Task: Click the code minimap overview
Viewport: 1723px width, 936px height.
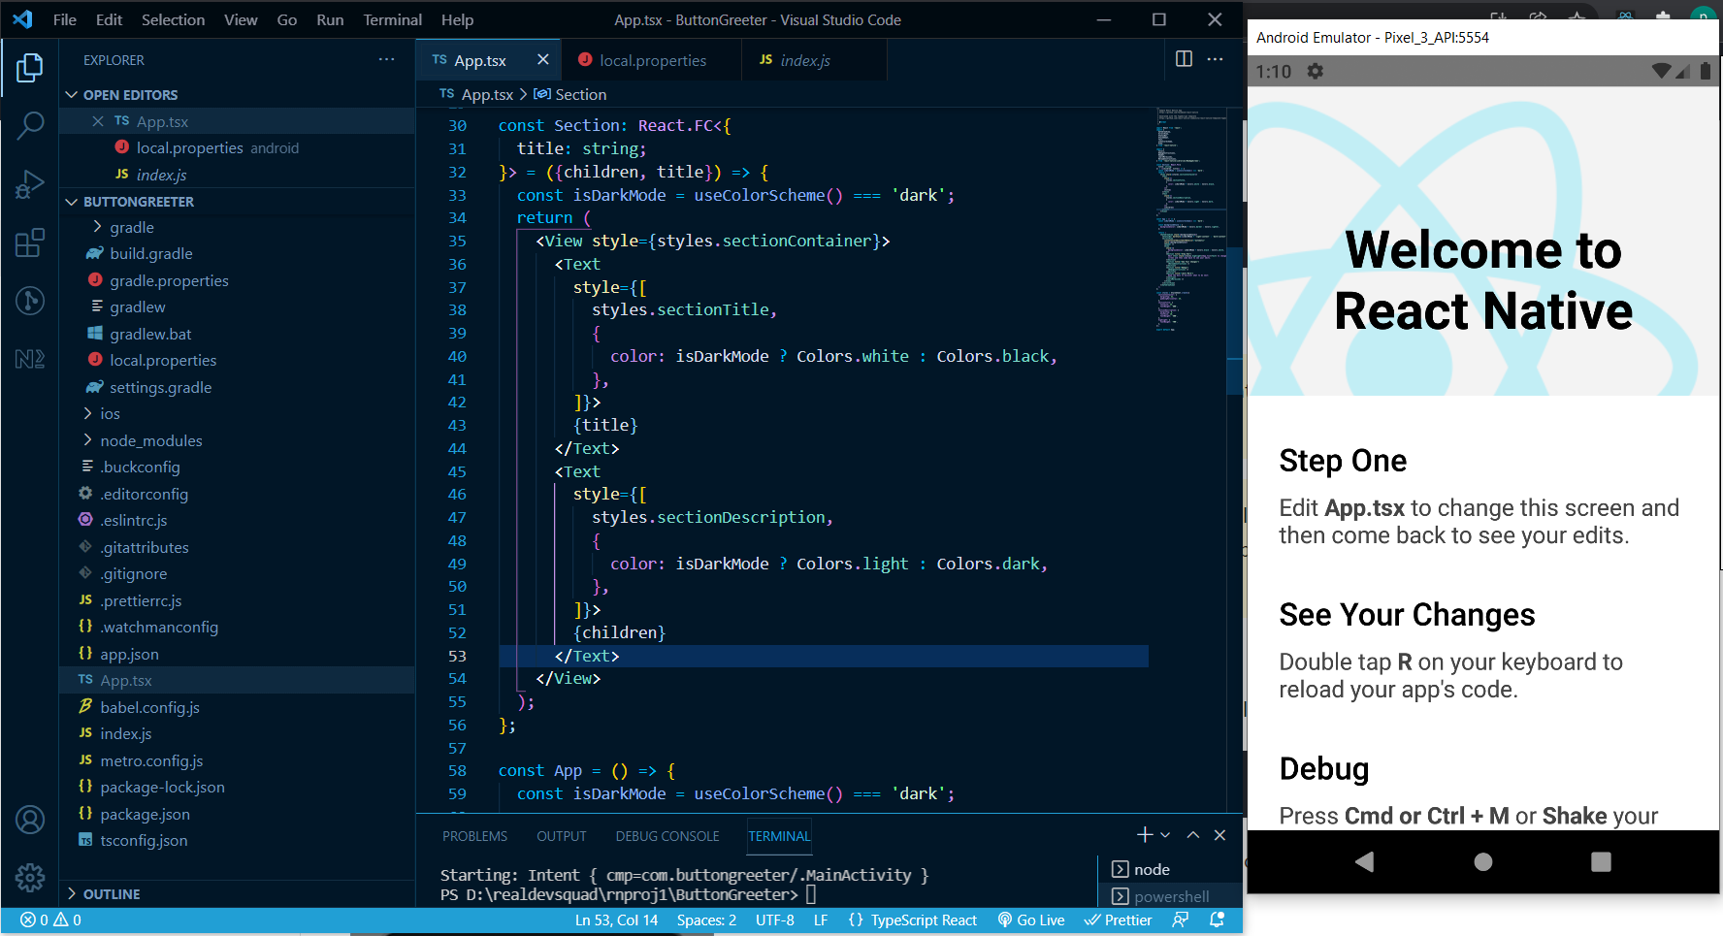Action: 1189,221
